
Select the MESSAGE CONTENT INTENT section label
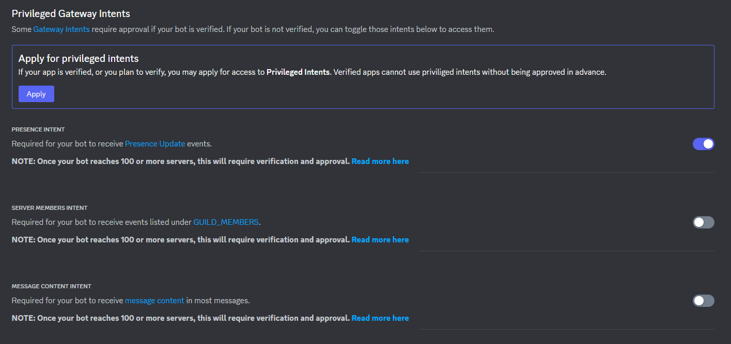point(52,286)
